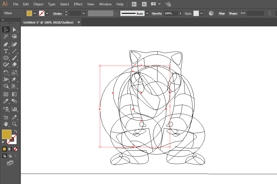Open the Window menu
This screenshot has height=184, width=277.
[x=105, y=4]
